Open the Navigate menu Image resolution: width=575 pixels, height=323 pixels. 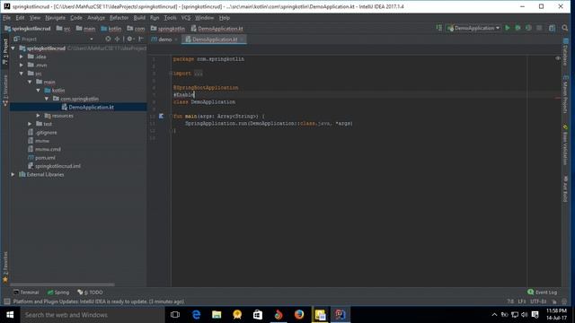coord(55,18)
